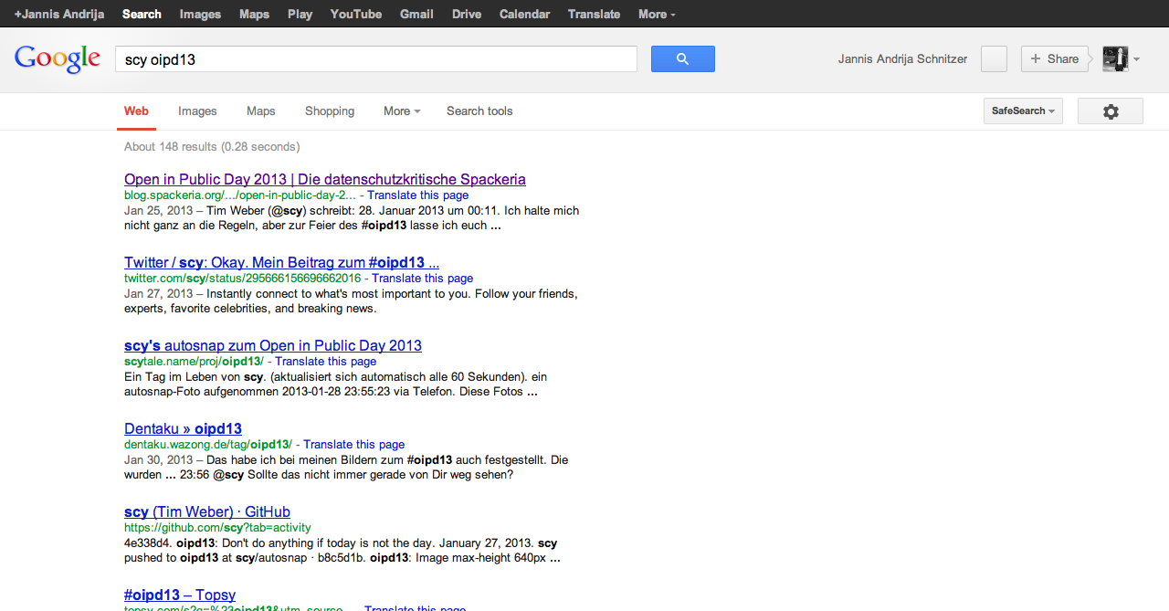The image size is (1169, 611).
Task: Translate the blog.spackeria.org result page
Action: click(418, 195)
